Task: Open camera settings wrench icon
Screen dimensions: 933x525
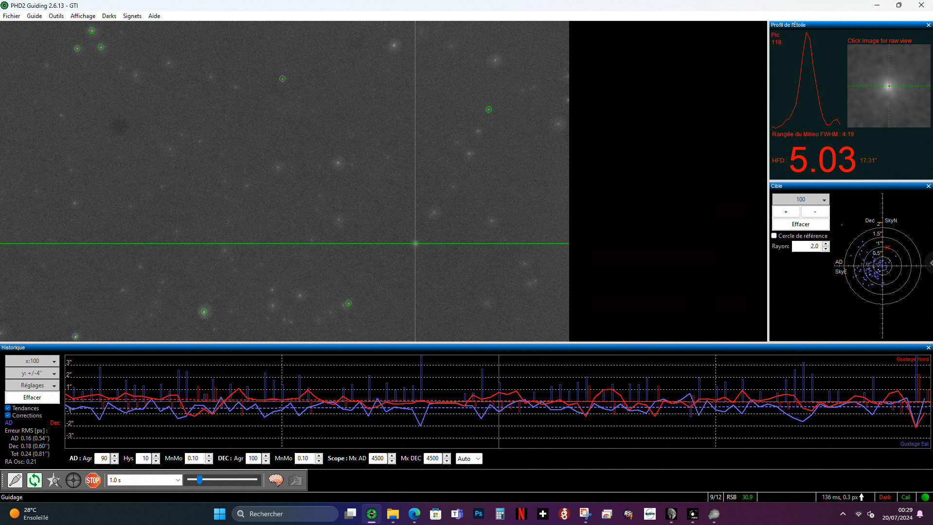Action: coord(295,480)
